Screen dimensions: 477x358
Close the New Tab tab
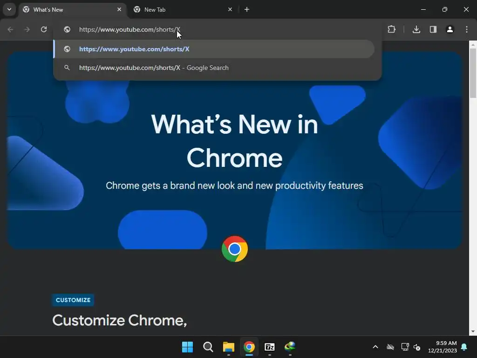click(x=230, y=9)
